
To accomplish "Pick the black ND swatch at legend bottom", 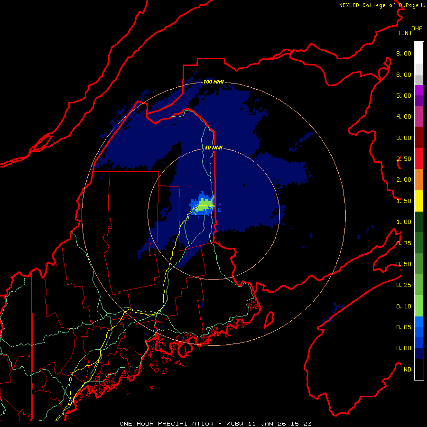I will click(x=419, y=369).
